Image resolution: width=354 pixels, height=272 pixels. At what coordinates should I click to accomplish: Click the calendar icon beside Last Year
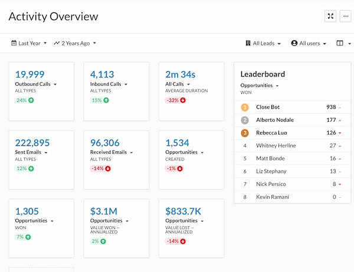click(14, 43)
